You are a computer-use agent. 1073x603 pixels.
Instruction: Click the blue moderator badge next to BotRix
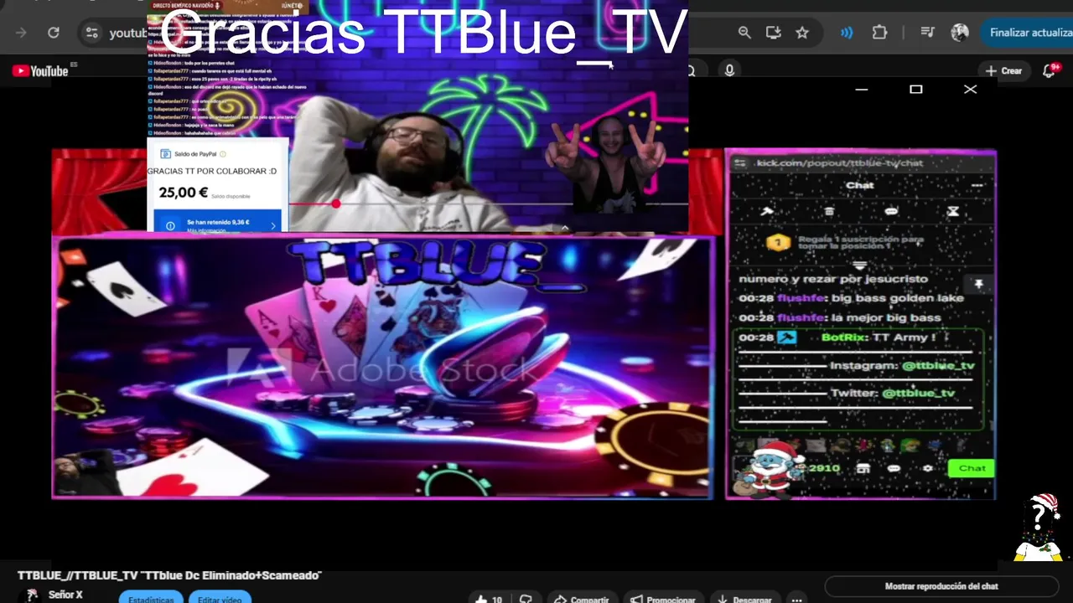click(x=786, y=338)
